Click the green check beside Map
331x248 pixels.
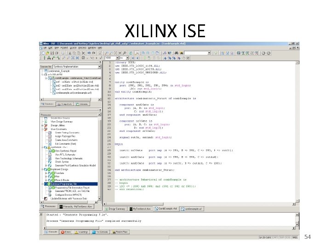tap(53, 176)
